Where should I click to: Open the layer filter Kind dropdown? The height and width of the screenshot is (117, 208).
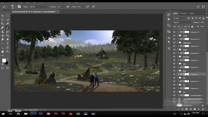tap(179, 18)
